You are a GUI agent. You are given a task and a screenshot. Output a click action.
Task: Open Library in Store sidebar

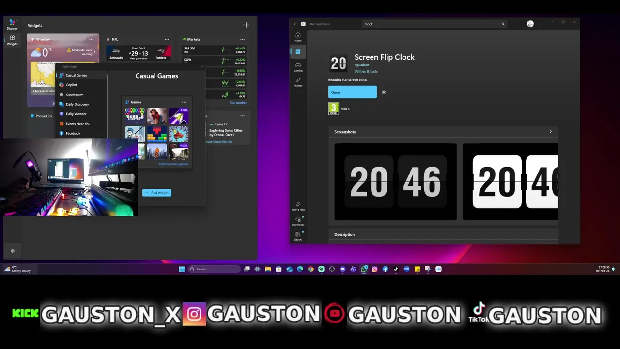pos(298,237)
